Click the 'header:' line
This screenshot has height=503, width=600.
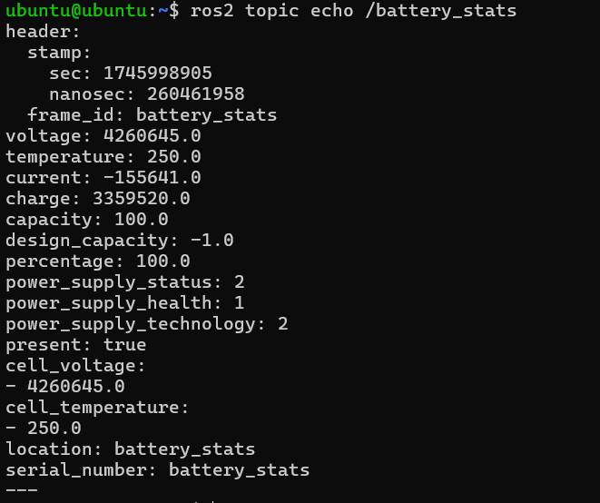tap(43, 32)
